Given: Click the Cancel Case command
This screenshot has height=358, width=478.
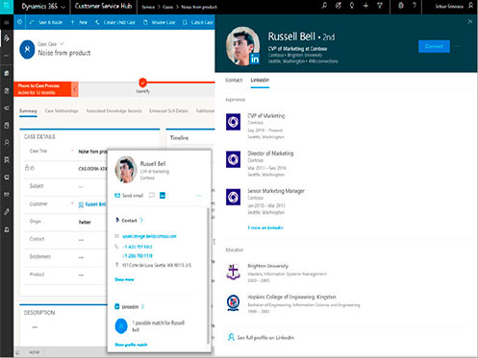Looking at the screenshot, I should pos(198,22).
